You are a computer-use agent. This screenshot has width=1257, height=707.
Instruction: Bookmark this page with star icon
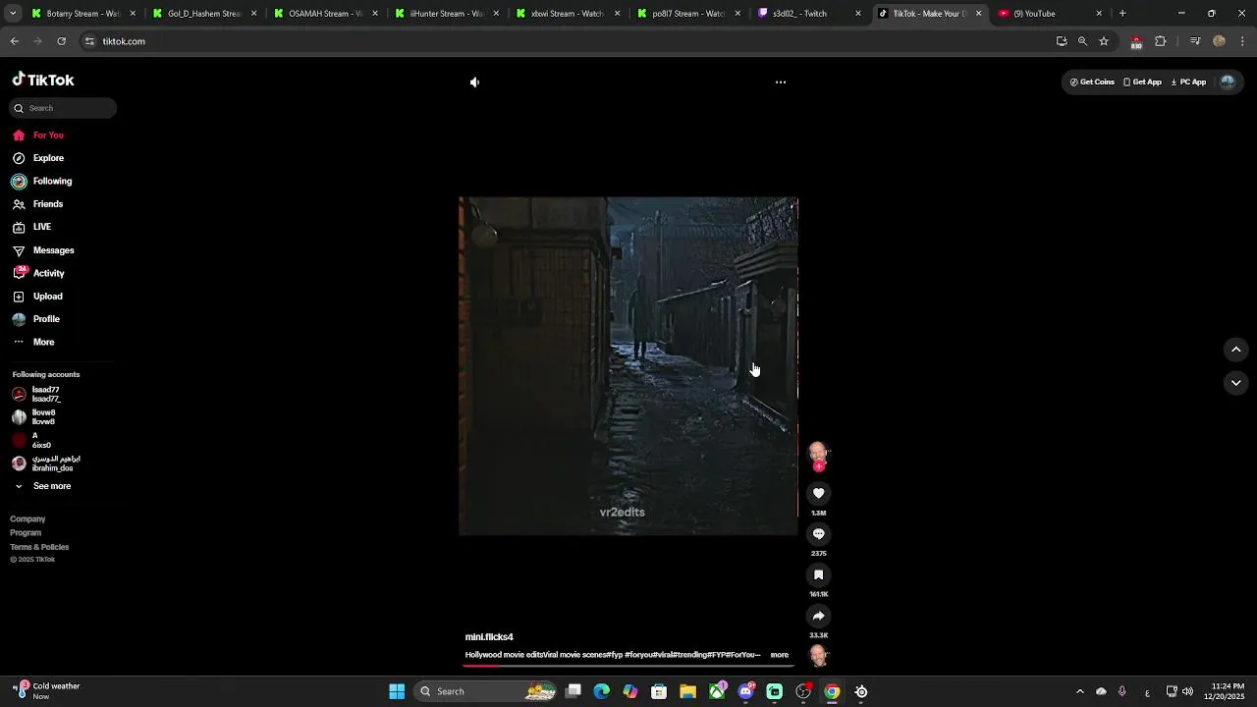pyautogui.click(x=1104, y=41)
